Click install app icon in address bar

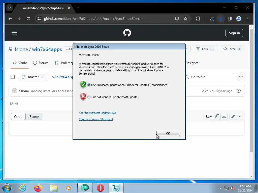click(x=177, y=19)
